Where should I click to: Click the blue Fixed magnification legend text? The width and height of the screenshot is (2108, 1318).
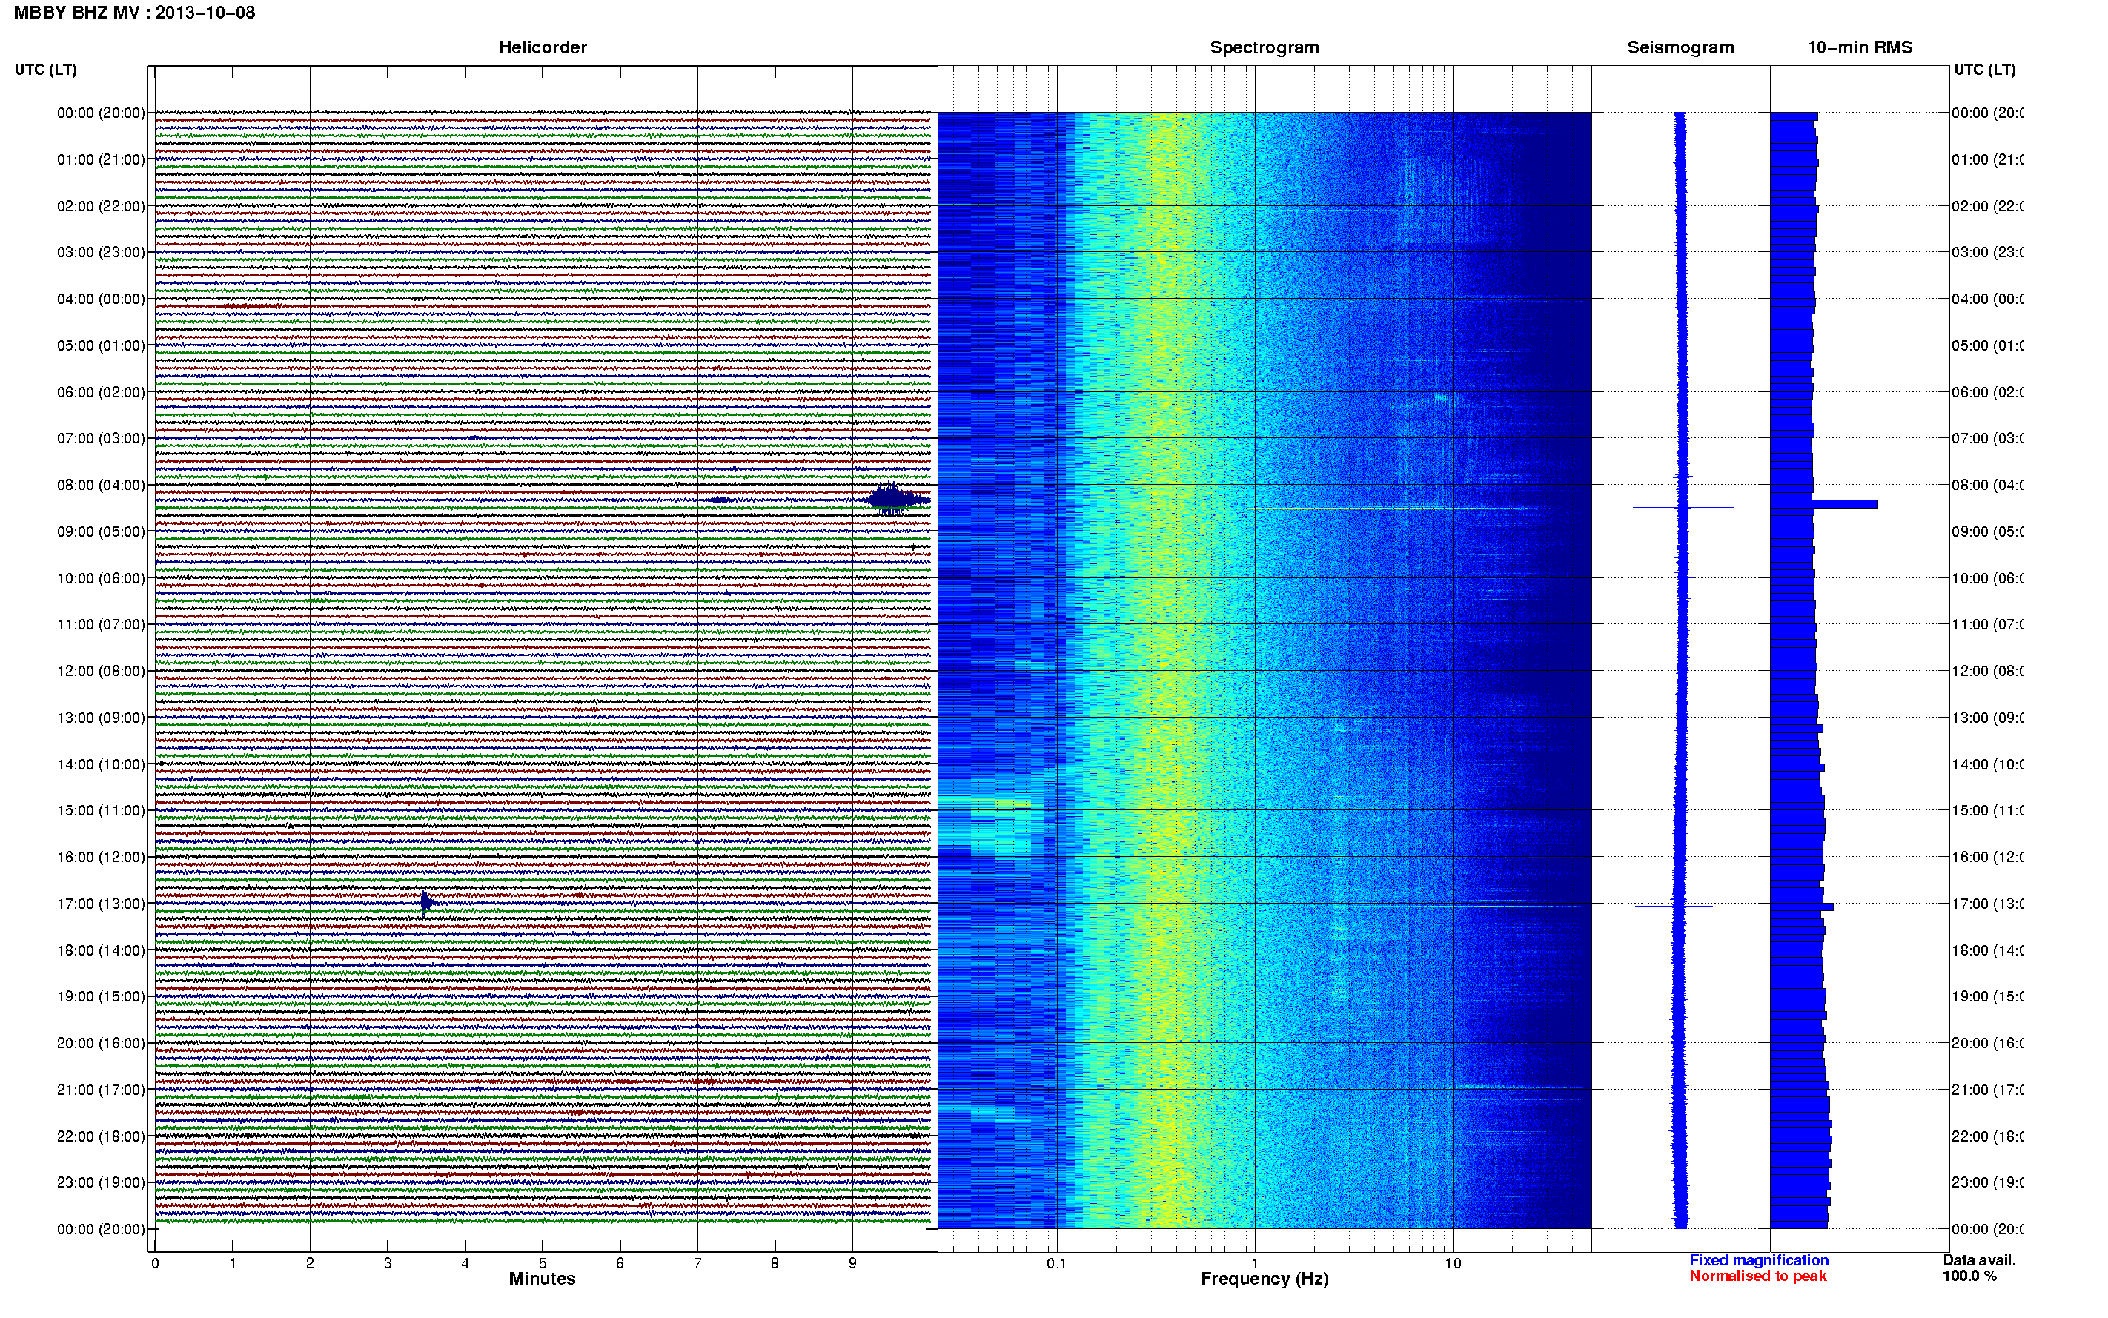click(1759, 1260)
